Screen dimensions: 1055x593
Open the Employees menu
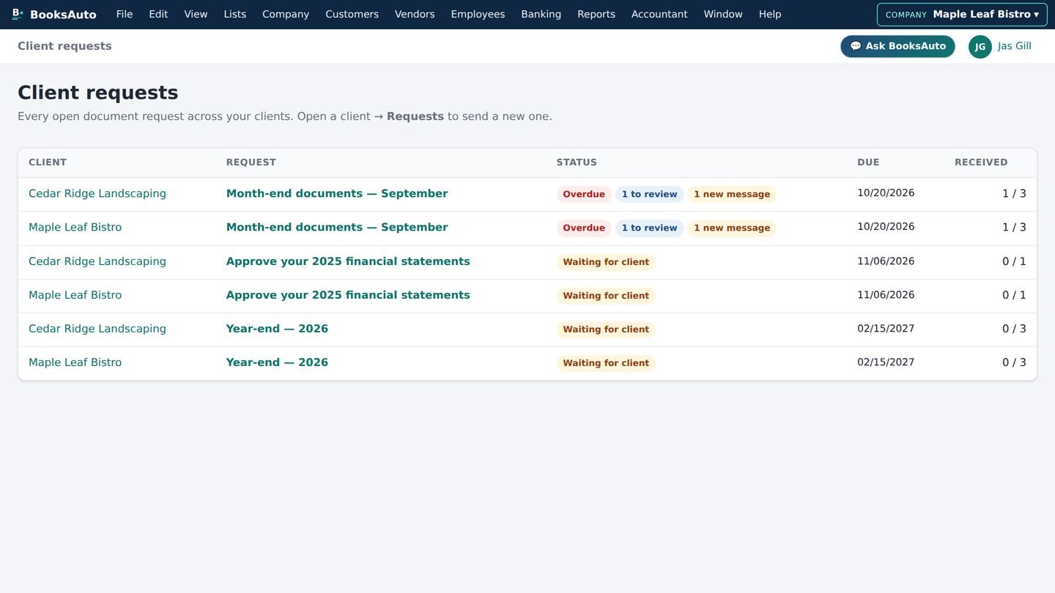click(478, 14)
